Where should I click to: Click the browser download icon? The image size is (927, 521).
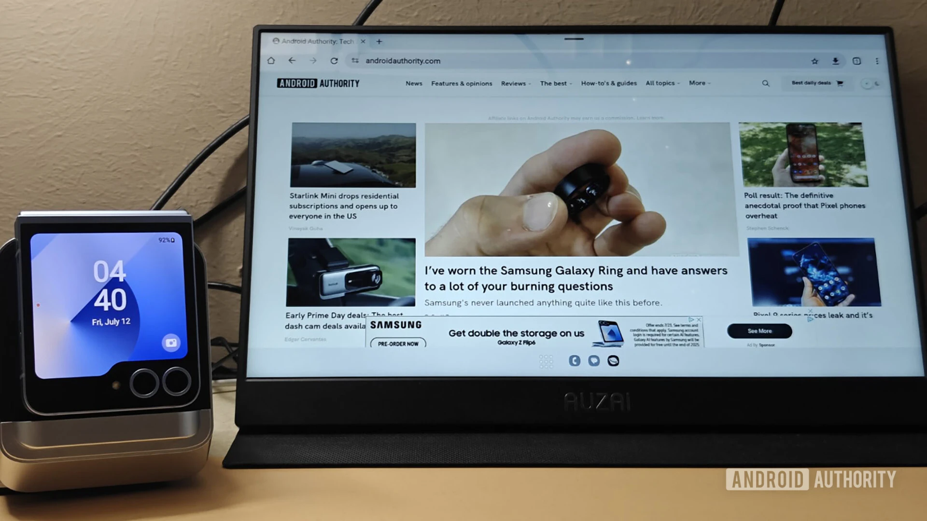(836, 60)
